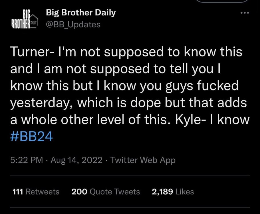View the 111 Retweets list
The width and height of the screenshot is (260, 214).
pyautogui.click(x=36, y=192)
